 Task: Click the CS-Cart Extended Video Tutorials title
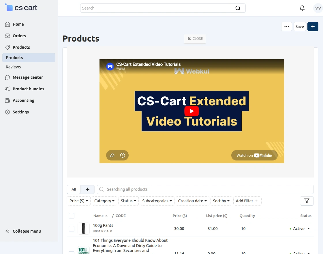pyautogui.click(x=149, y=64)
